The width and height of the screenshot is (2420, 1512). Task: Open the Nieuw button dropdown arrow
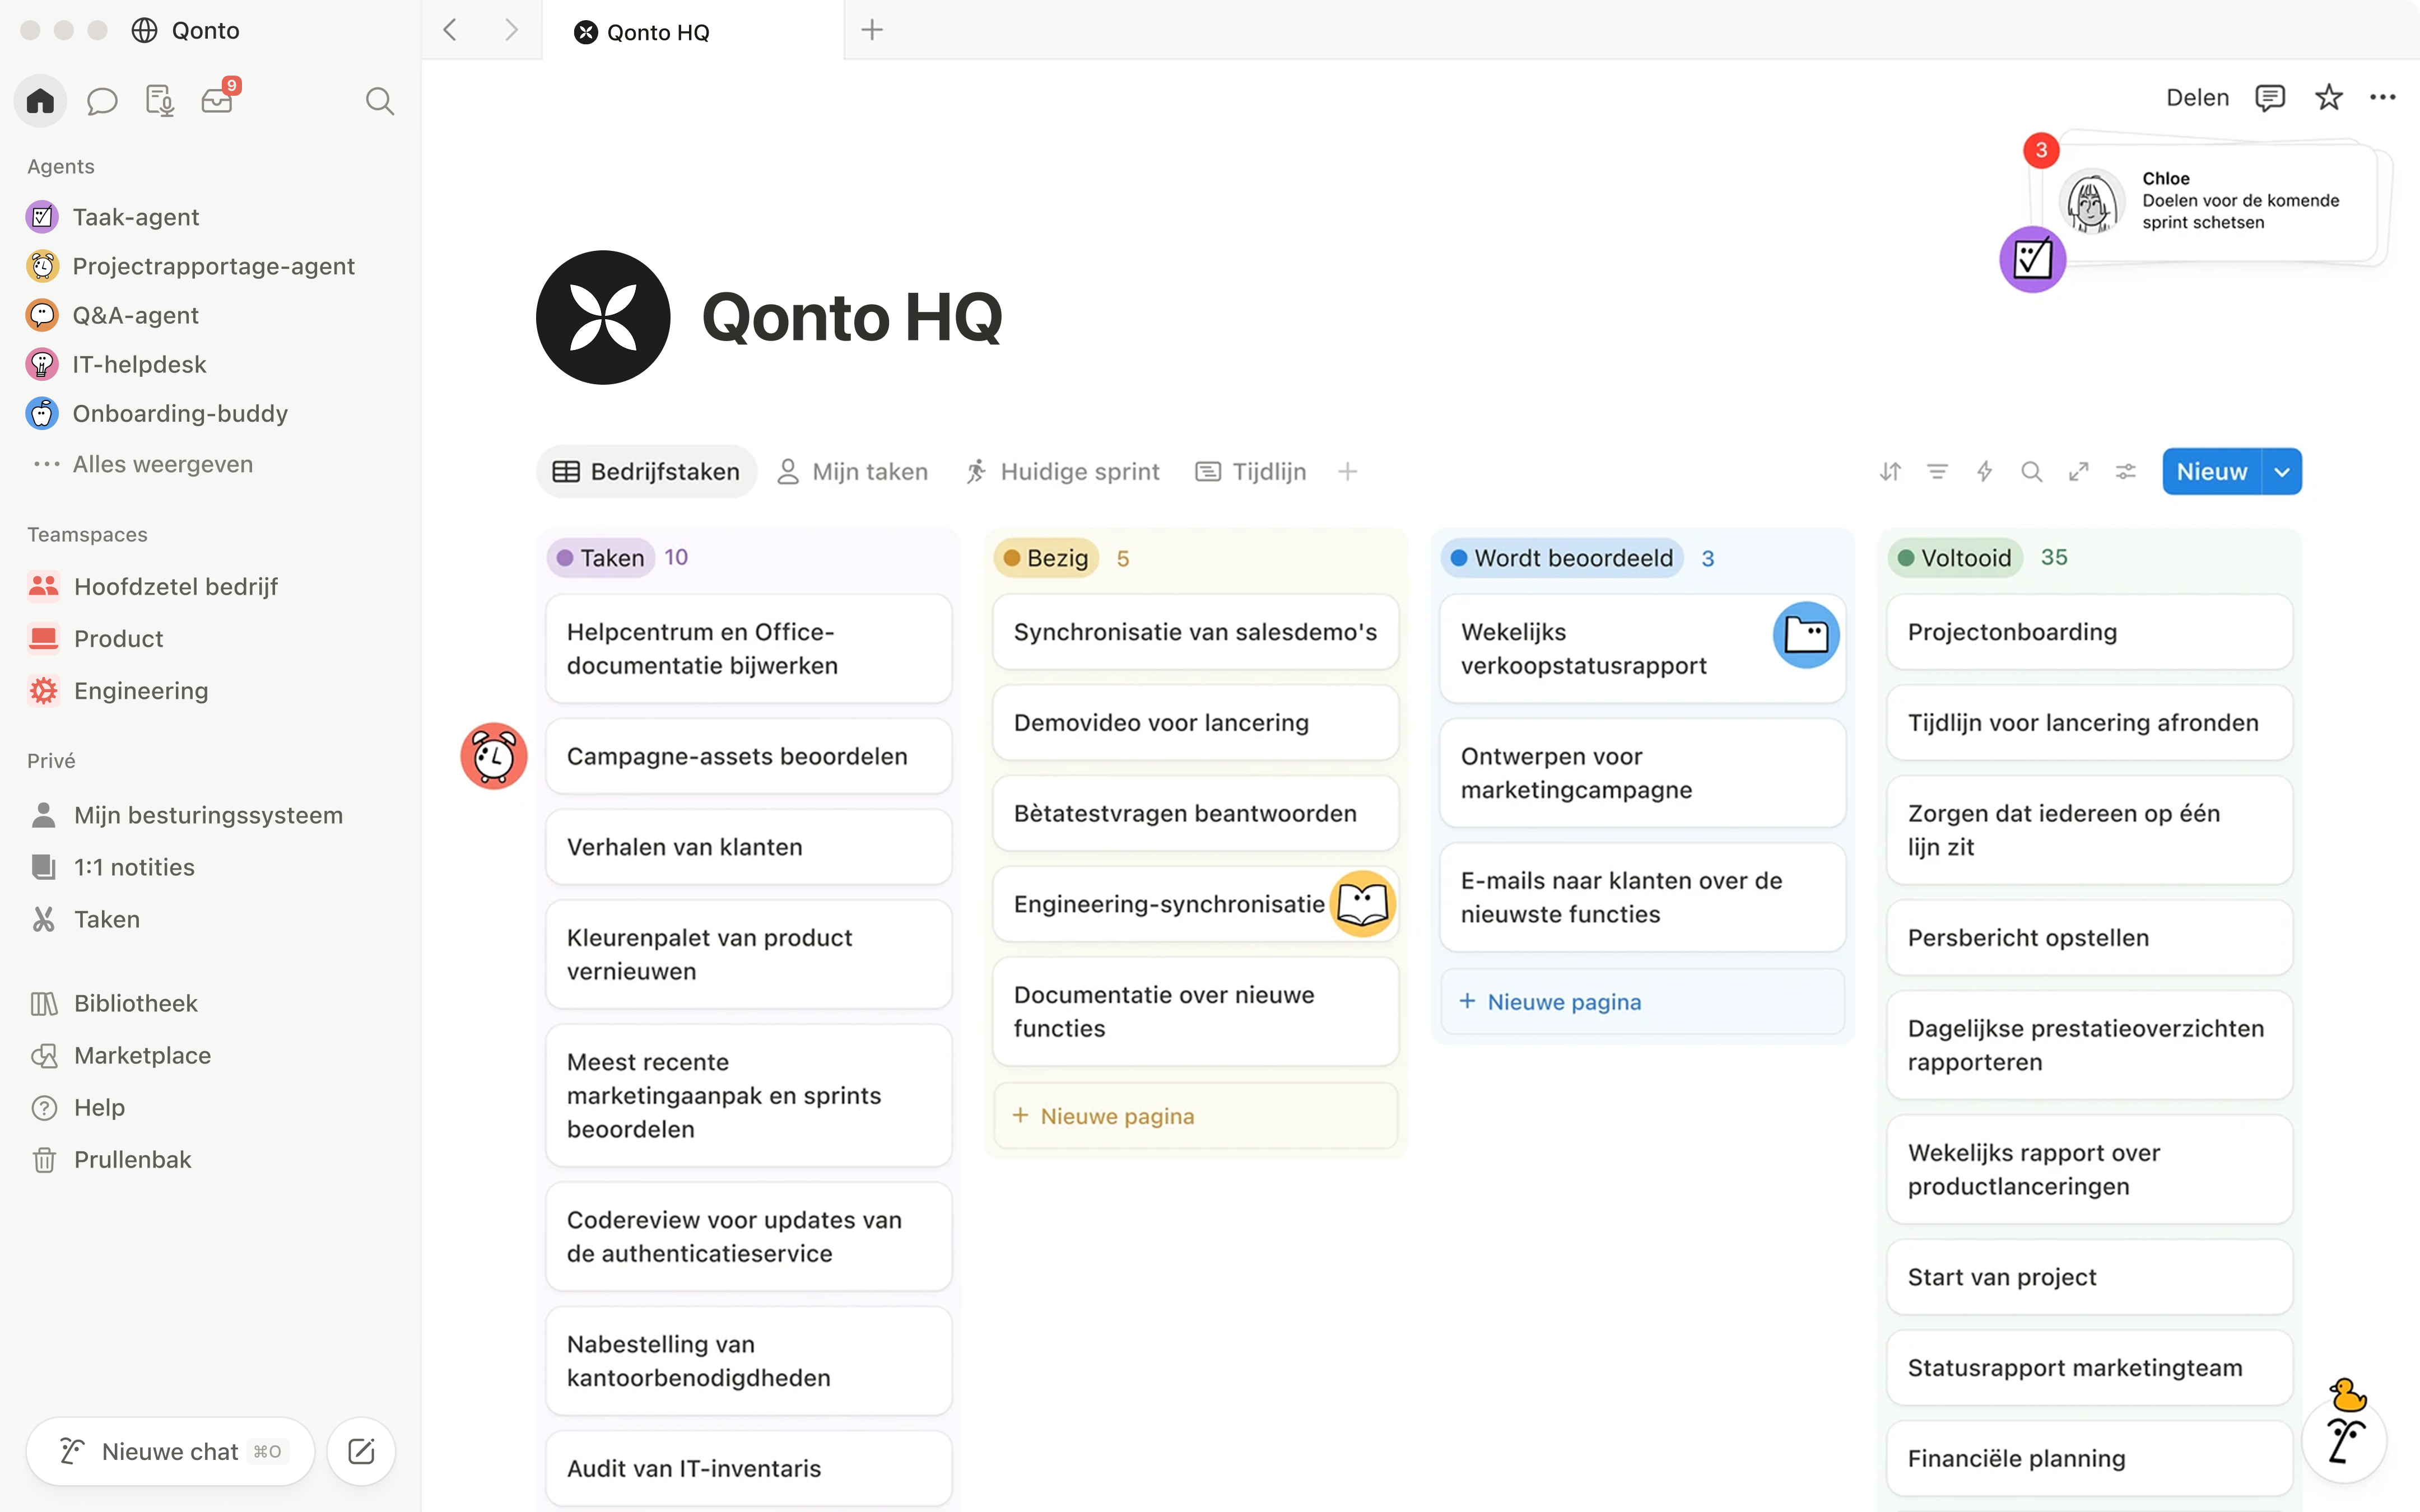tap(2282, 471)
